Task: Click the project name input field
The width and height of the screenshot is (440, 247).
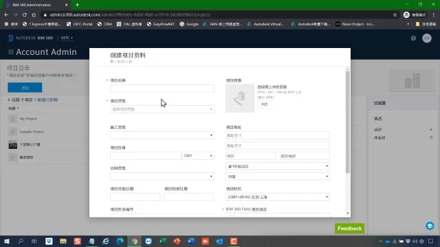Action: [x=162, y=89]
